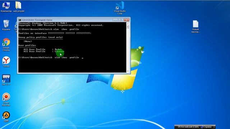Screen dimensions: 230x129
Task: Maximize the command prompt window
Action: pos(121,20)
